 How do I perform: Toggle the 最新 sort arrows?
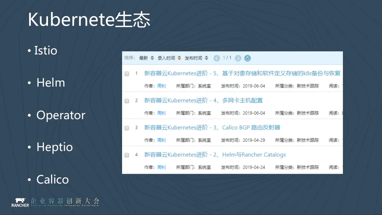point(152,58)
